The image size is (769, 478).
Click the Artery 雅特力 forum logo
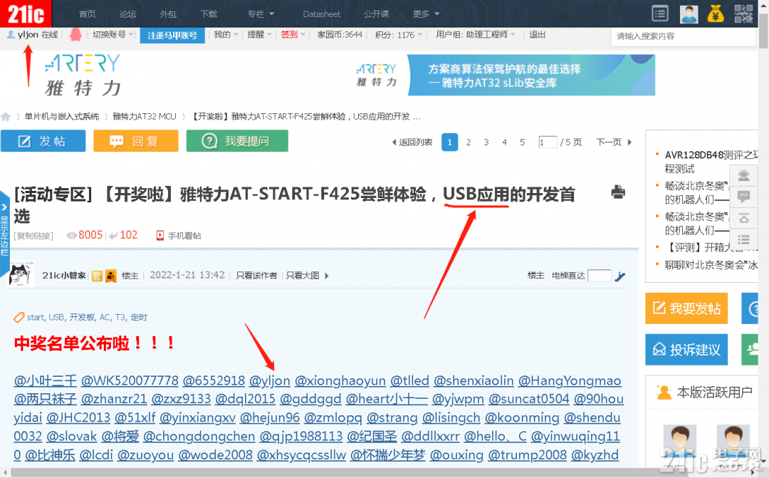point(83,75)
